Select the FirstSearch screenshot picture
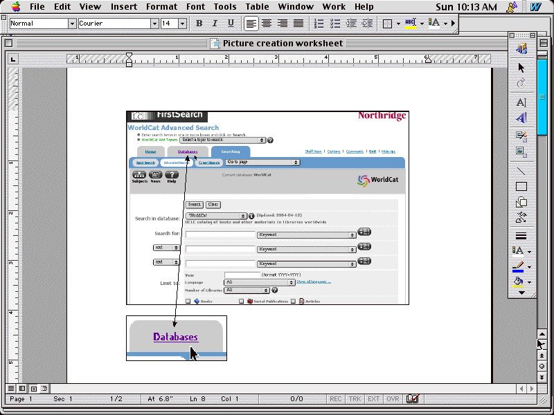Viewport: 554px width, 415px height. click(267, 207)
